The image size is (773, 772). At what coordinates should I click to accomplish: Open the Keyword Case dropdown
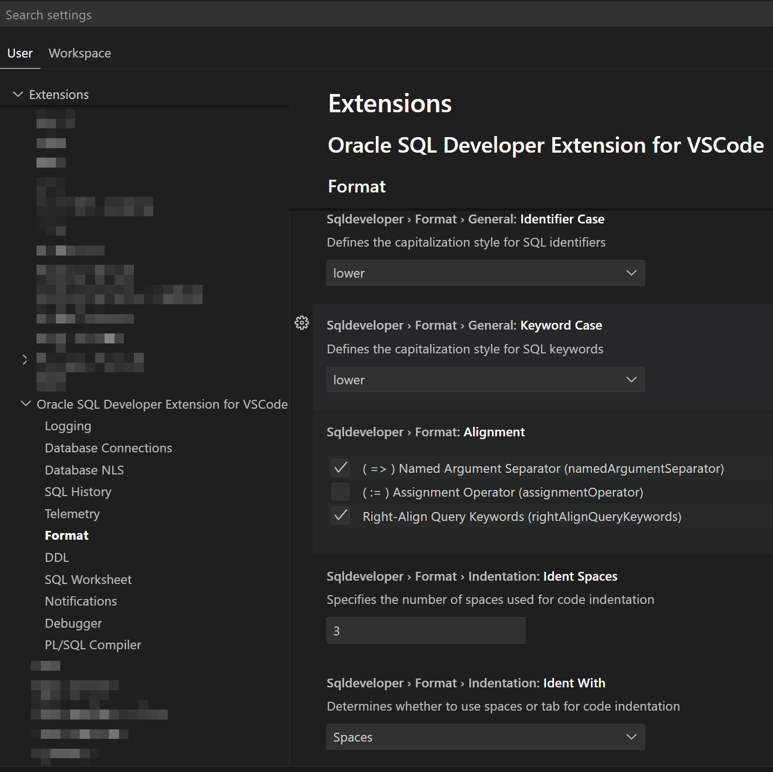click(485, 380)
